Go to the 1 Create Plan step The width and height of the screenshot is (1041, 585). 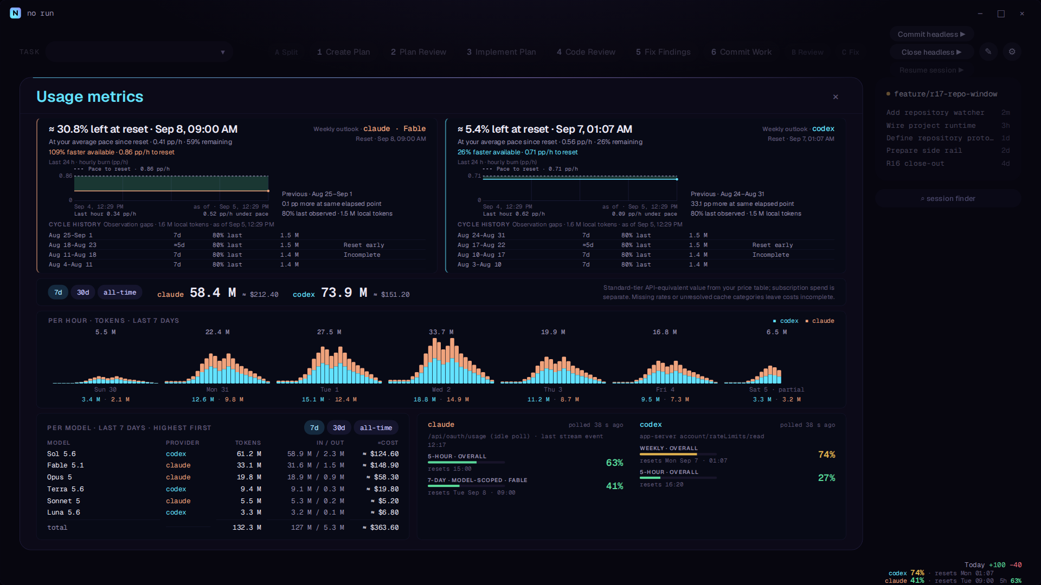344,52
